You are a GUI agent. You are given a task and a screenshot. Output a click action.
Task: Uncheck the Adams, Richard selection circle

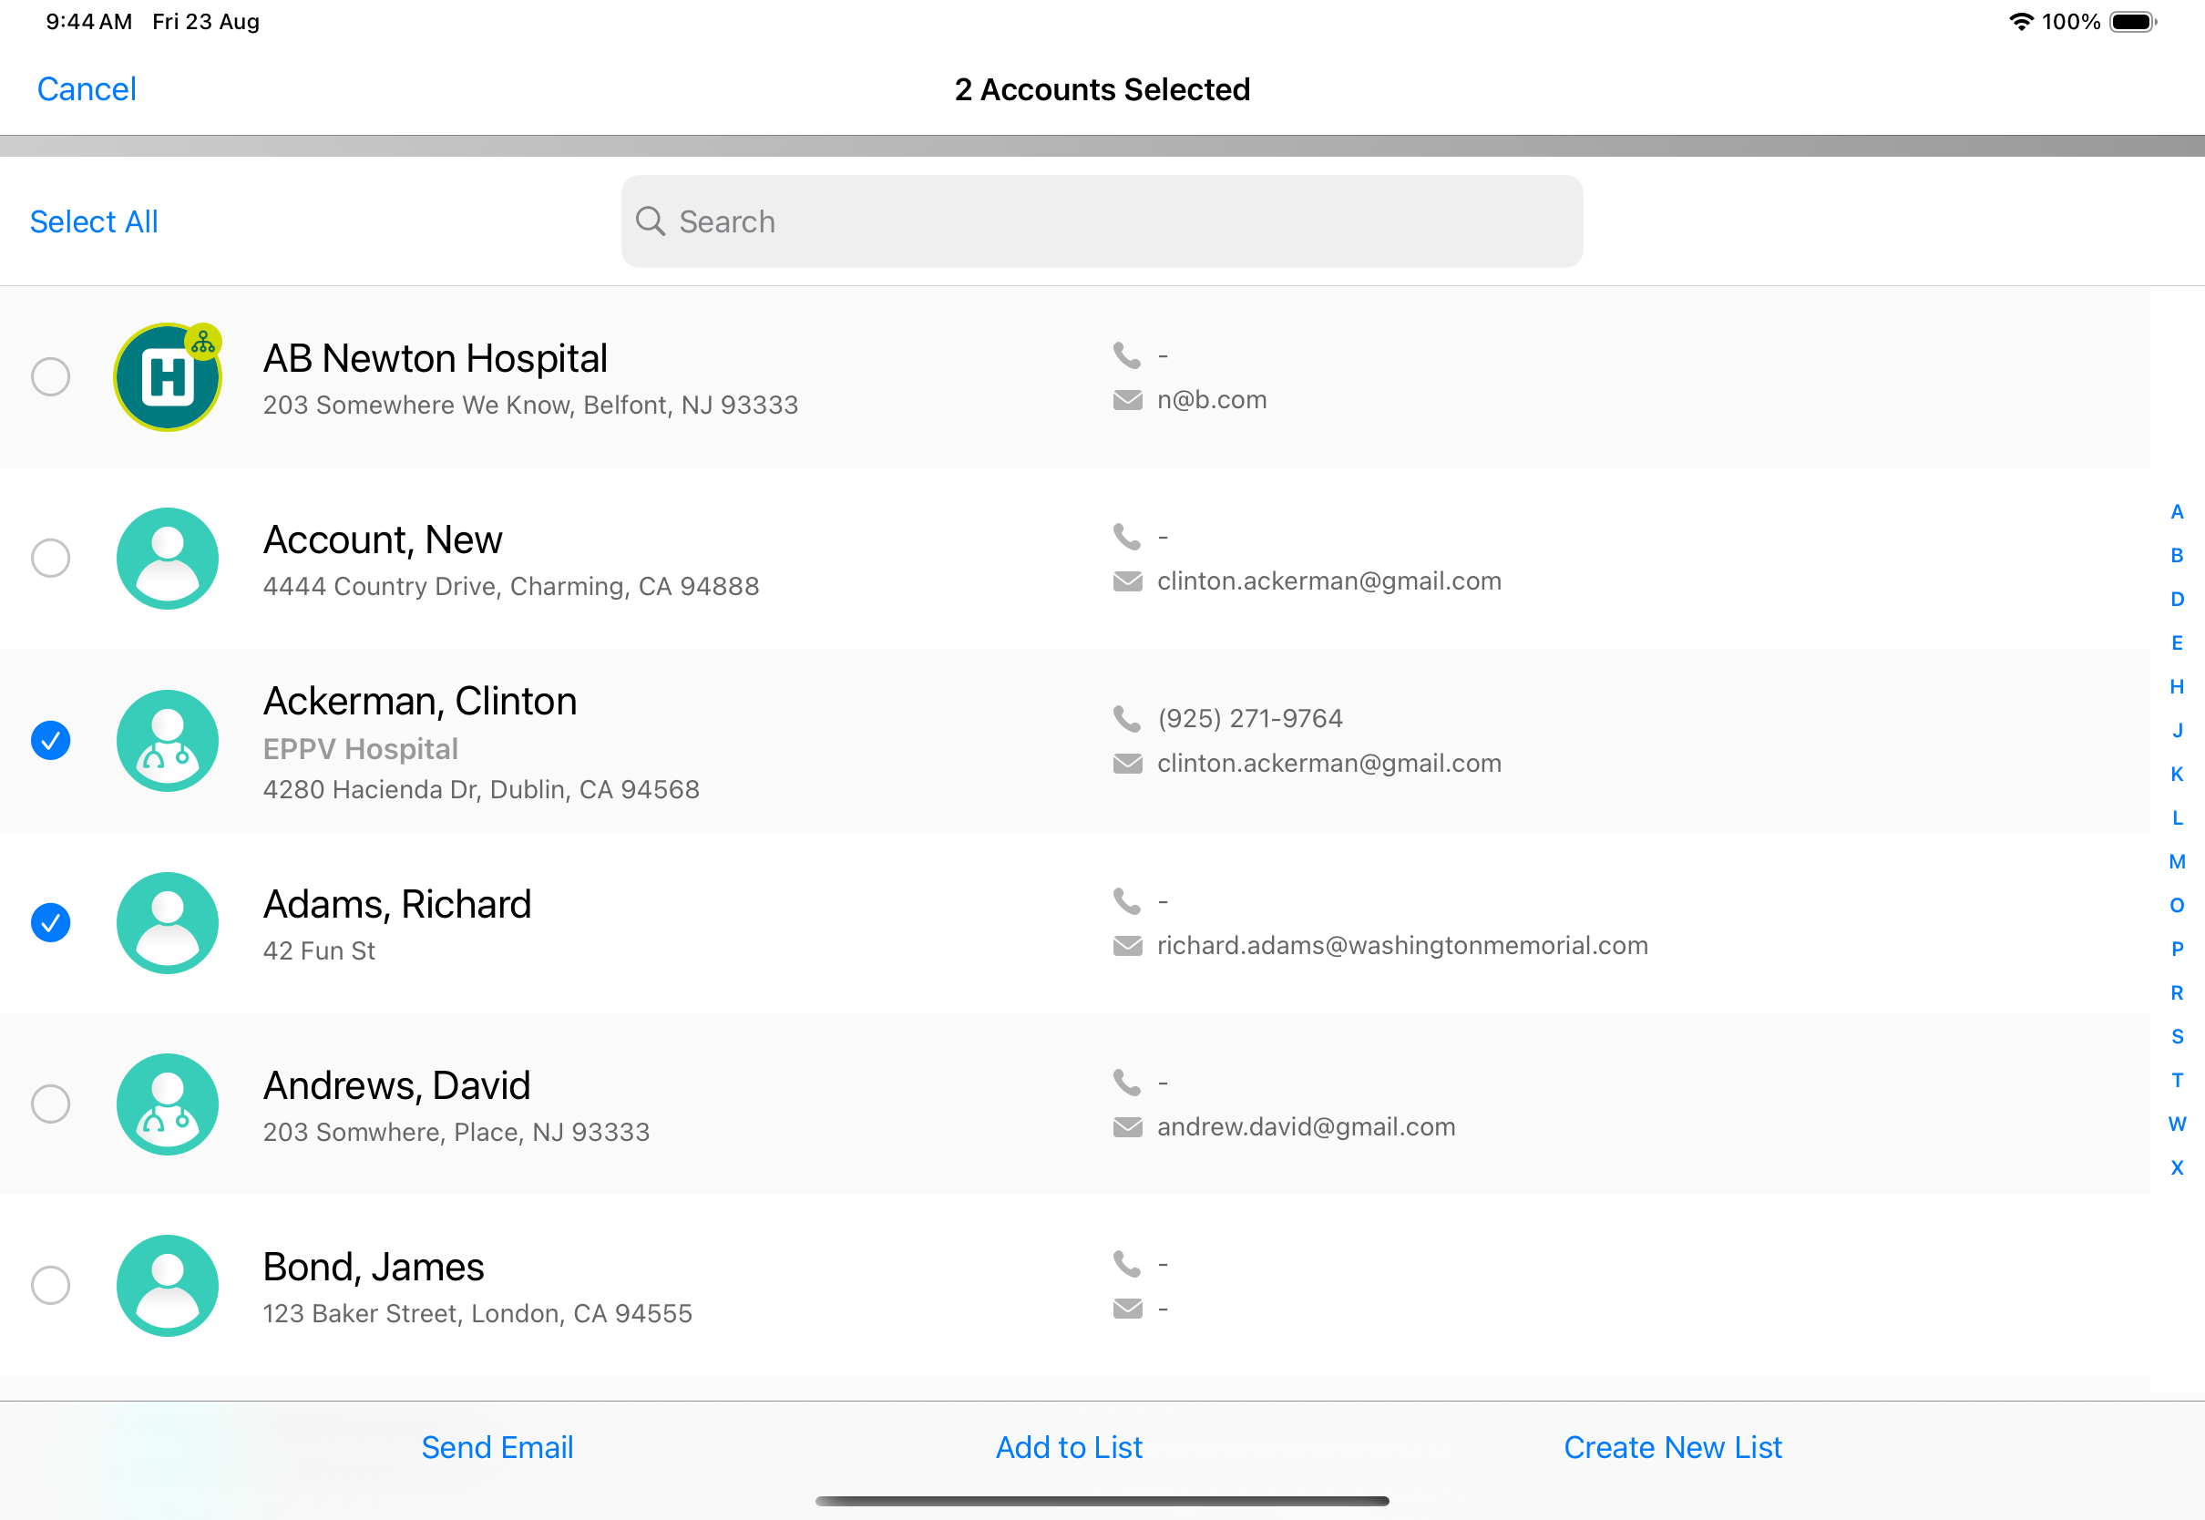click(x=50, y=923)
